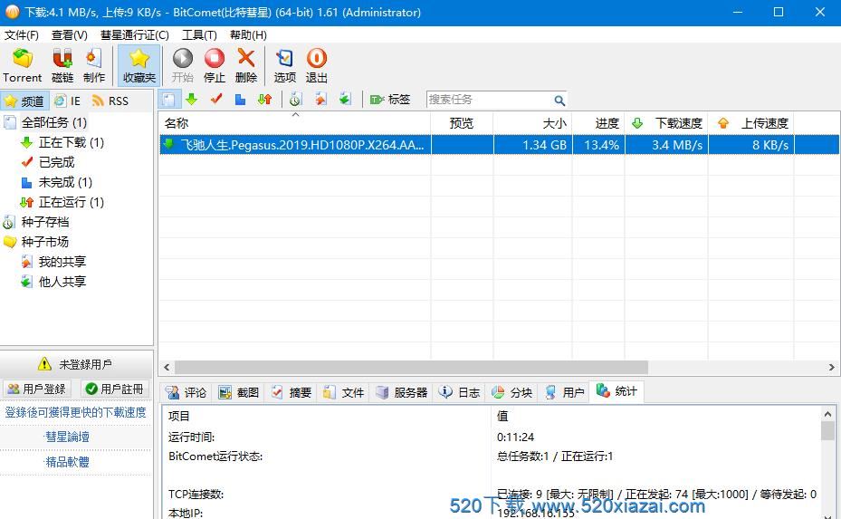Open the 标签 tags button

390,100
